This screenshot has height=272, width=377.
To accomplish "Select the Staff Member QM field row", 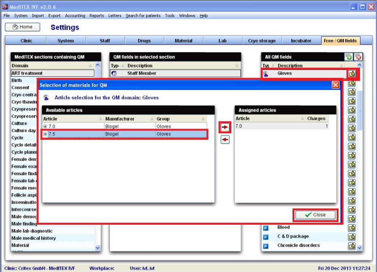I will [x=175, y=73].
